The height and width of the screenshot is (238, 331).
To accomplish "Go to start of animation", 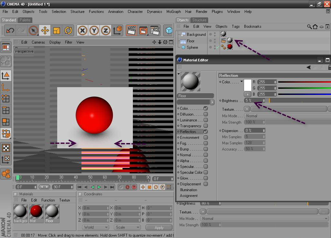I will point(80,187).
